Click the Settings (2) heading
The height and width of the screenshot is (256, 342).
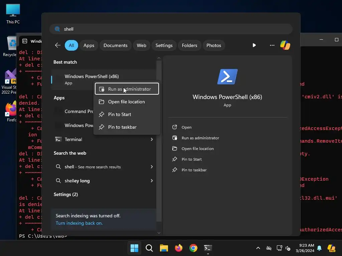(66, 194)
